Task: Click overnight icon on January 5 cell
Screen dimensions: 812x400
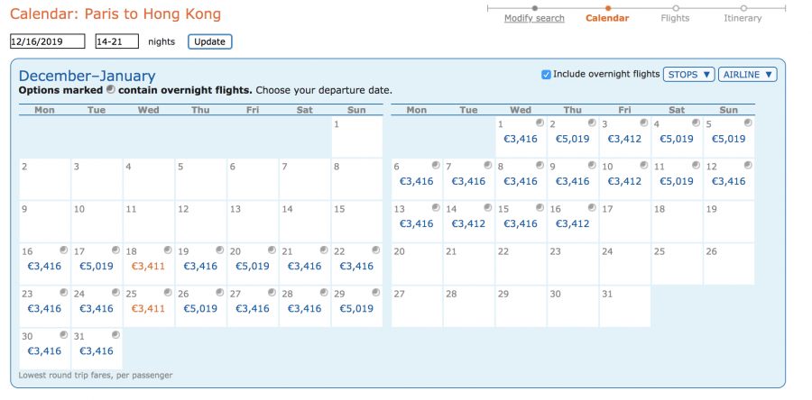Action: pos(747,123)
